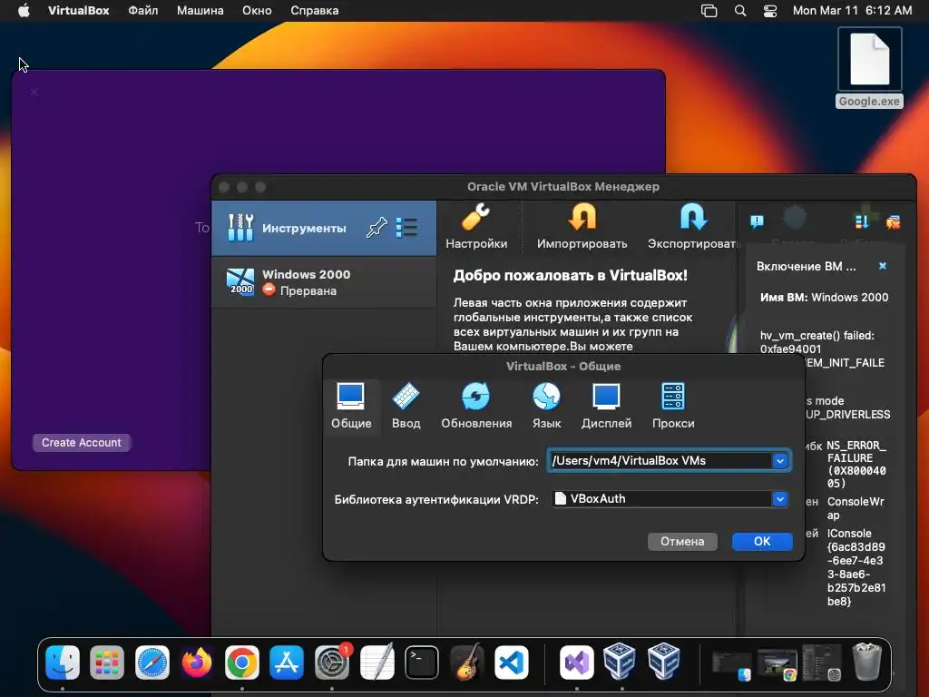Screen dimensions: 929x697
Task: Open the Прокси preferences tab
Action: click(x=673, y=407)
